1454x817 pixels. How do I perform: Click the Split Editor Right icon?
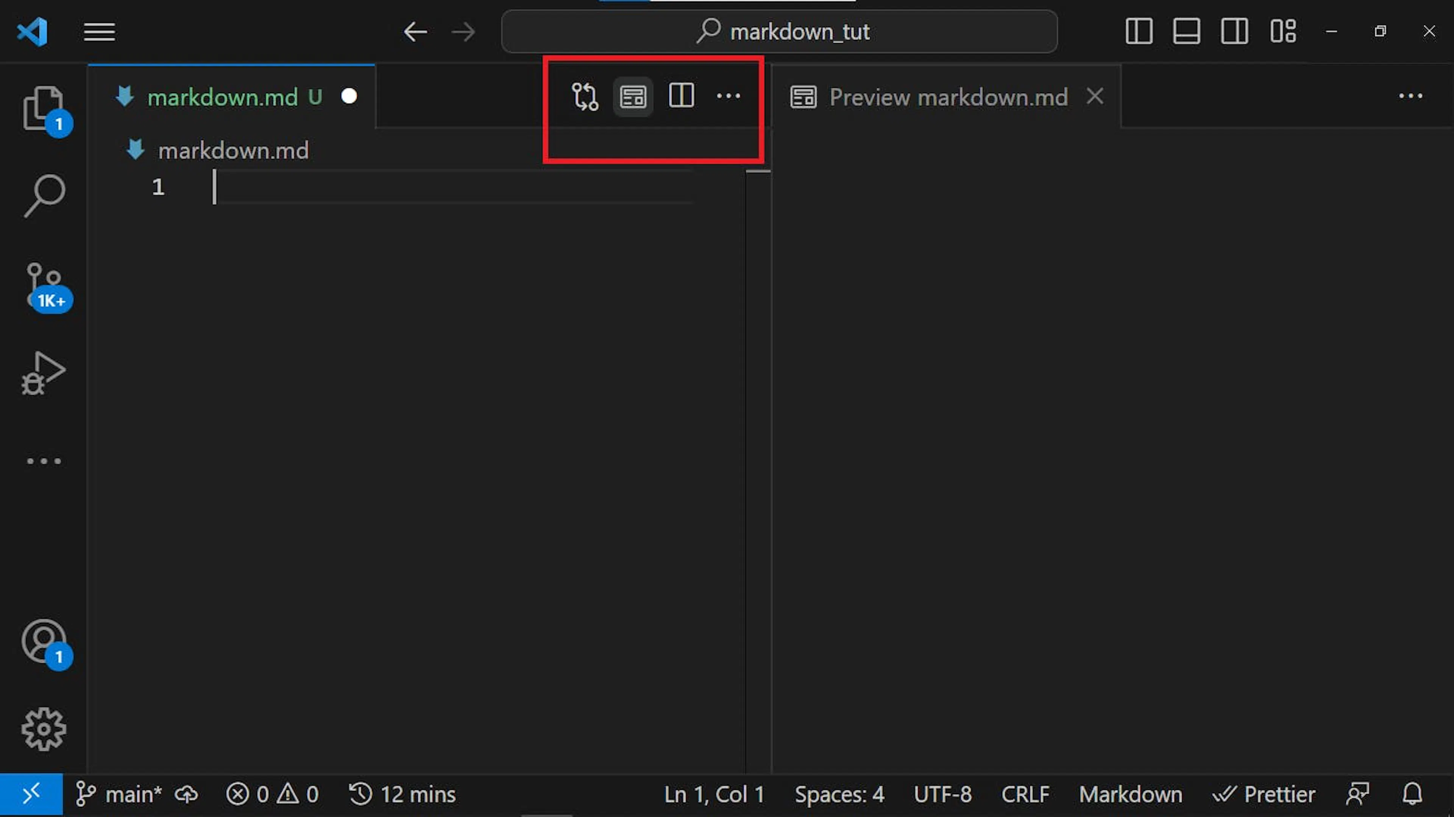(x=681, y=95)
